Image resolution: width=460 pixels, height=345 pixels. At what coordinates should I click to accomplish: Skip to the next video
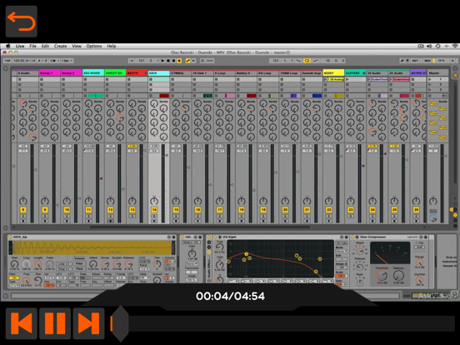88,323
